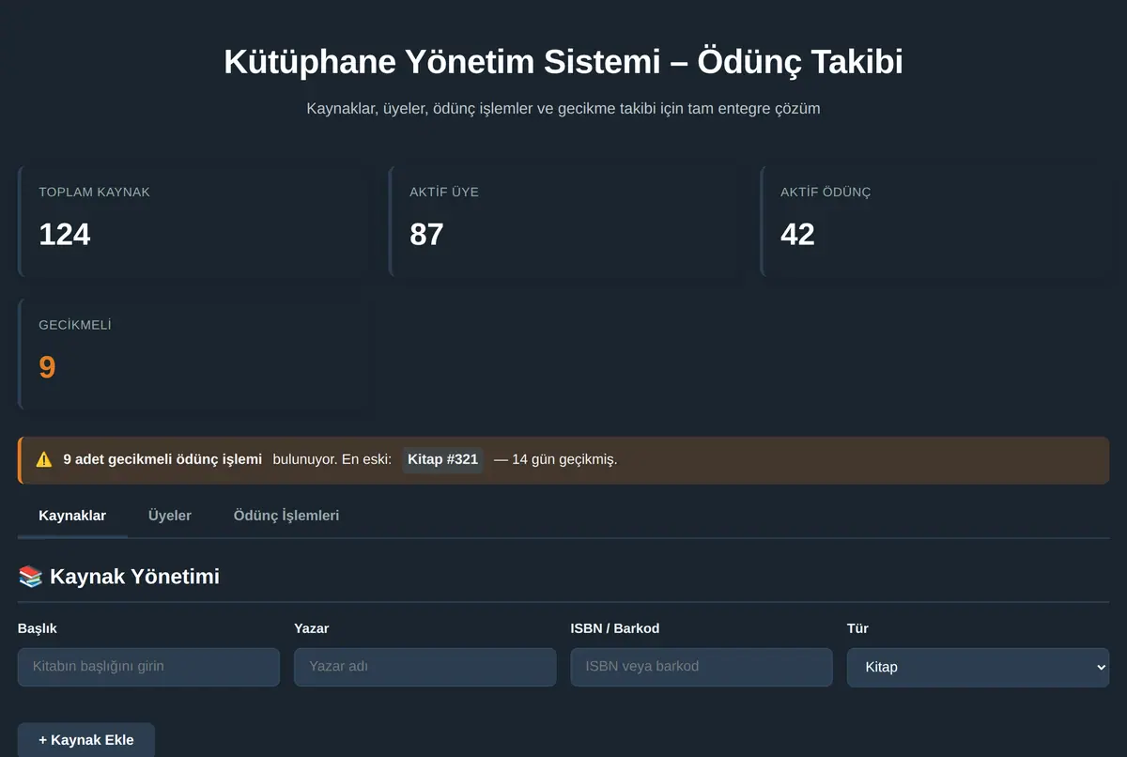Click the 'TOPLAM KAYNAK' label
This screenshot has height=757, width=1127.
(94, 193)
